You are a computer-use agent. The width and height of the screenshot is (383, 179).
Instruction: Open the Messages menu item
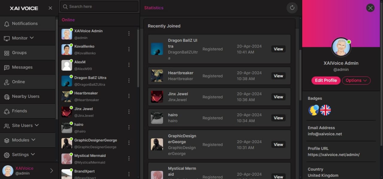point(28,67)
